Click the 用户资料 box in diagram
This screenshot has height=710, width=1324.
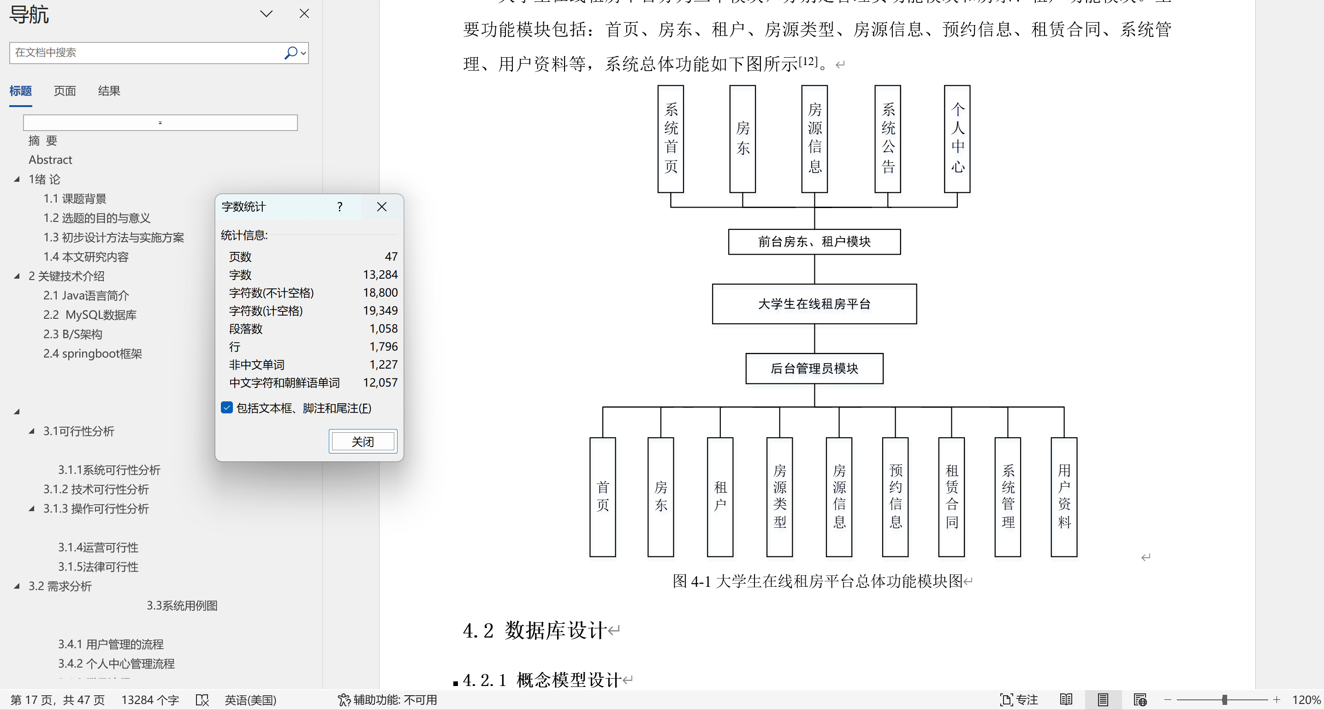point(1064,497)
